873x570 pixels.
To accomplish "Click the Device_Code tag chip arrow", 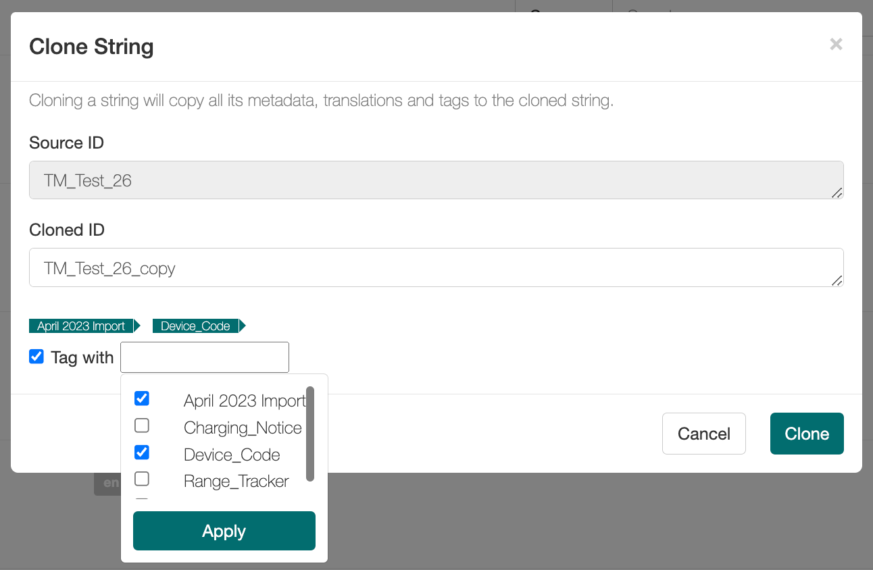I will tap(242, 326).
